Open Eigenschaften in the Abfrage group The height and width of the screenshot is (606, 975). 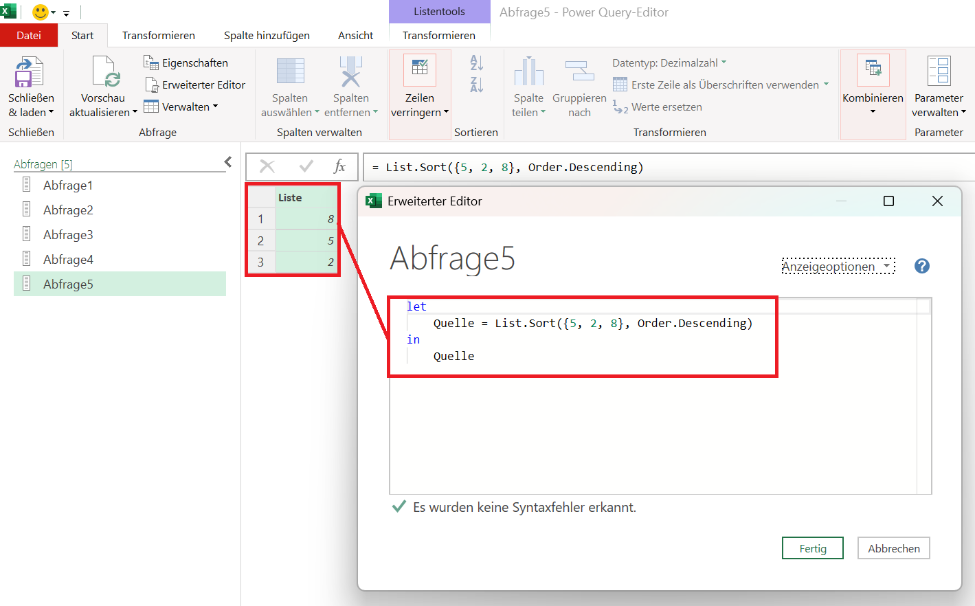tap(186, 63)
